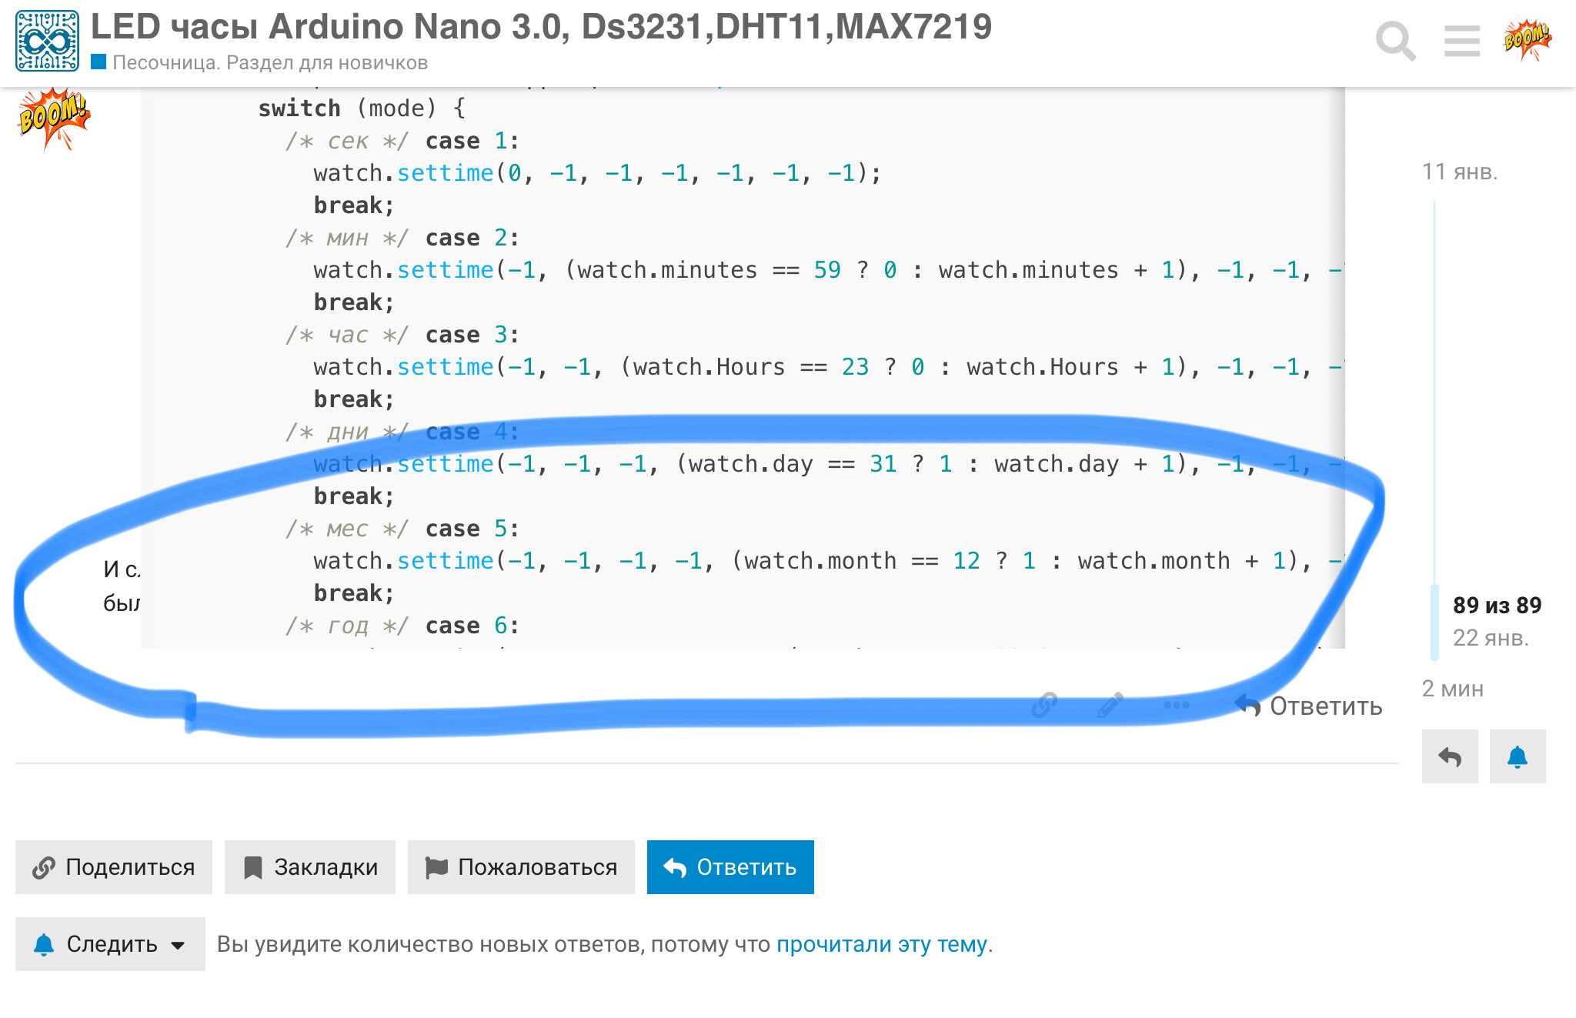
Task: Open your BOOM avatar in the header
Action: tap(1526, 37)
